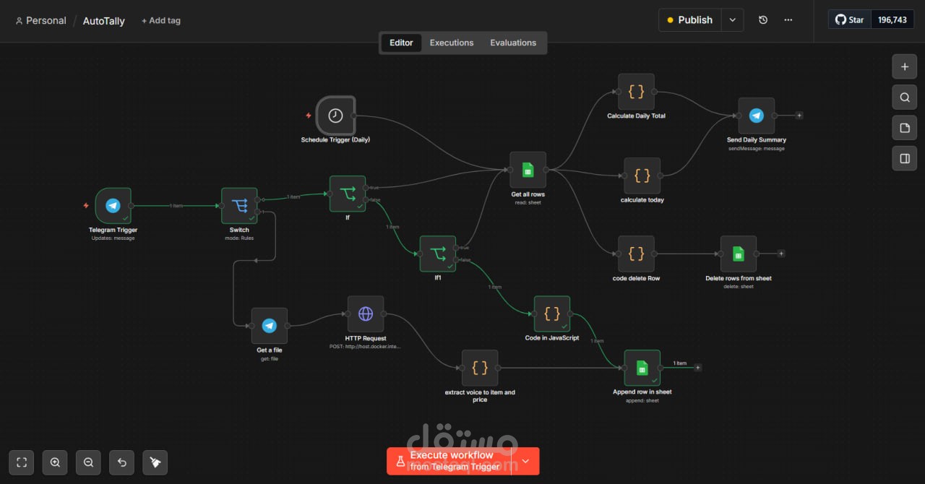Open the Get all rows sheet node
The height and width of the screenshot is (484, 925).
(528, 170)
